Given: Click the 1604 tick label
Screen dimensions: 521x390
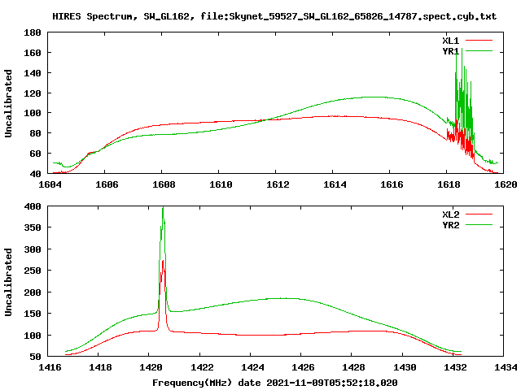Looking at the screenshot, I should click(x=50, y=184).
